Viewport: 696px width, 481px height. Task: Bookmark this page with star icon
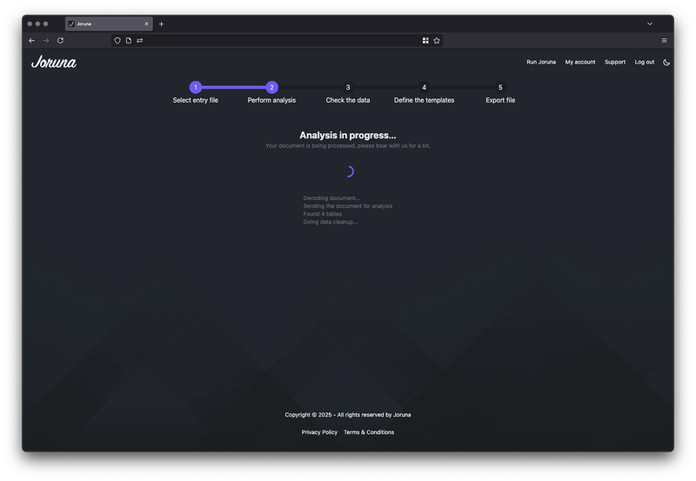[437, 40]
